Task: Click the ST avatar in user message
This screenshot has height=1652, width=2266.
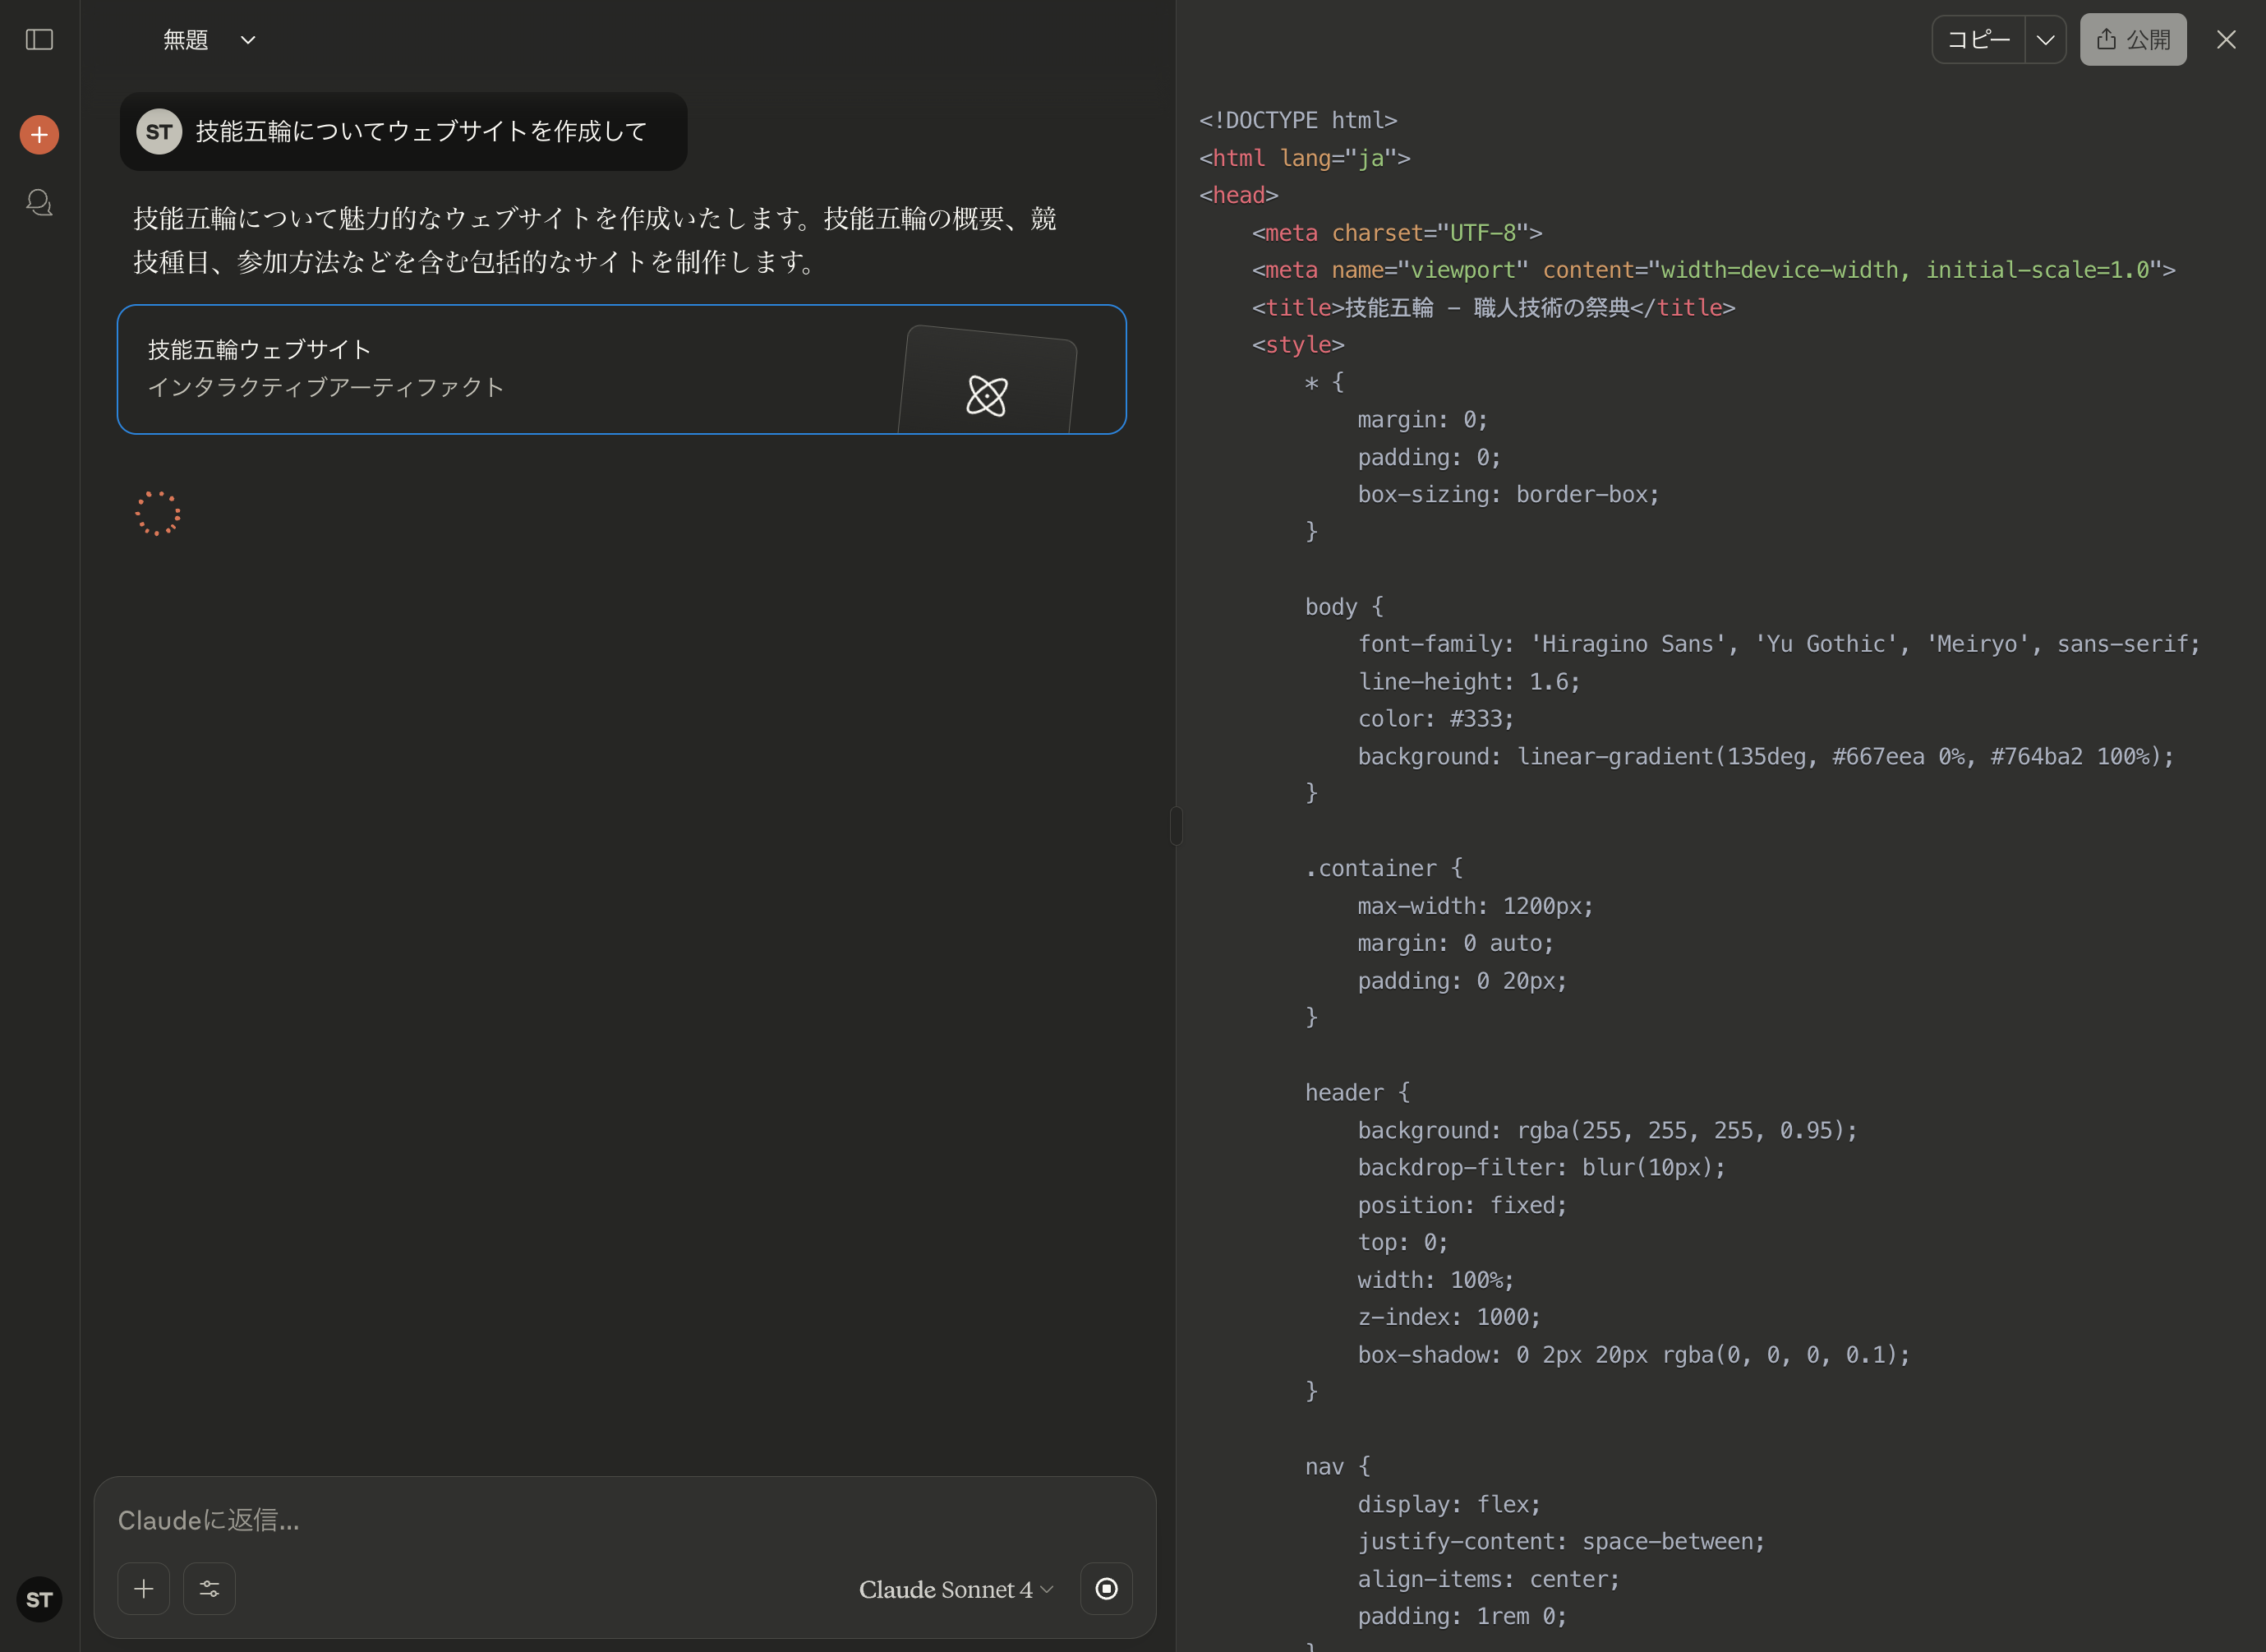Action: click(159, 131)
